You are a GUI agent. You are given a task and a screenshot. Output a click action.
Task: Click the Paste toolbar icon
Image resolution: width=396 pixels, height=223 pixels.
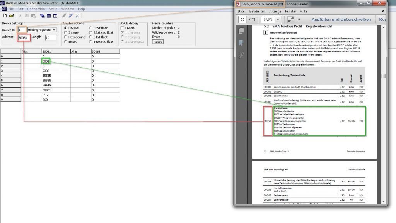pos(33,15)
